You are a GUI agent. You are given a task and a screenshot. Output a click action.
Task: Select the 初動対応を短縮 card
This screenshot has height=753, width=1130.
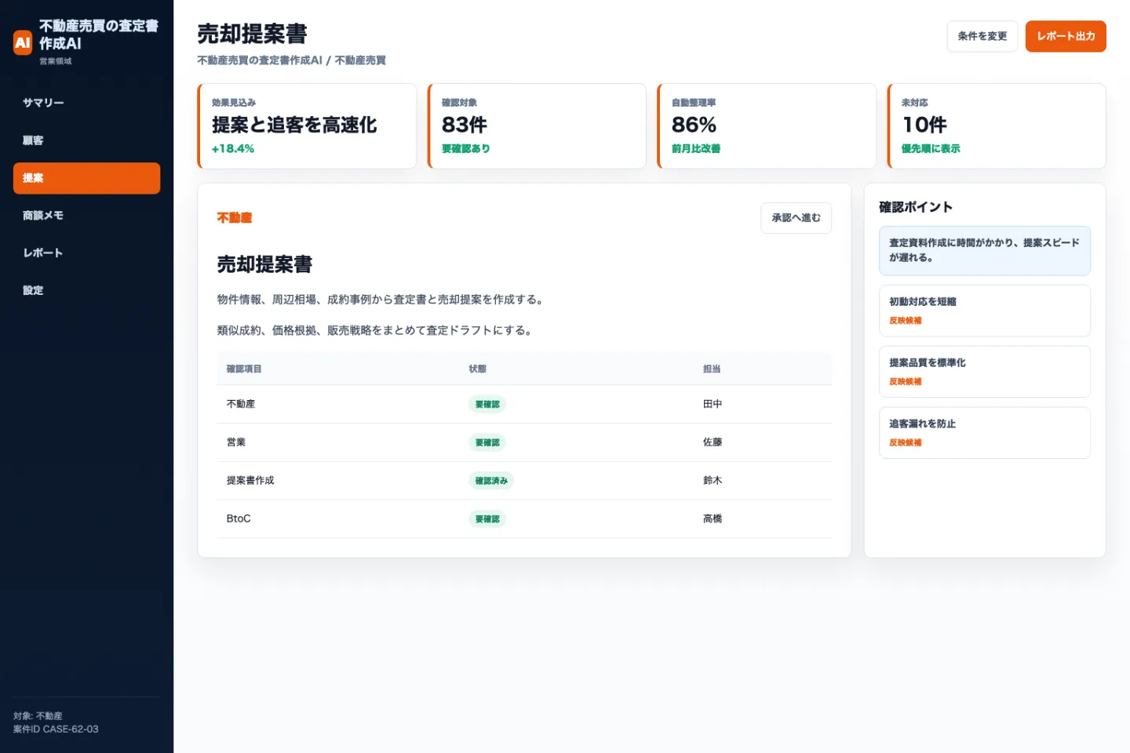[x=985, y=311]
